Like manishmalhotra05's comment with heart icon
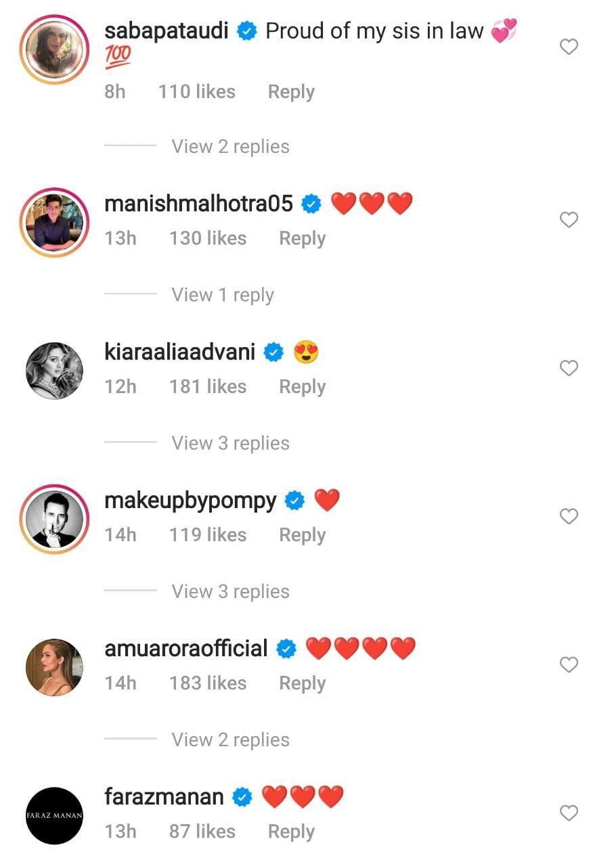614x866 pixels. (x=569, y=220)
